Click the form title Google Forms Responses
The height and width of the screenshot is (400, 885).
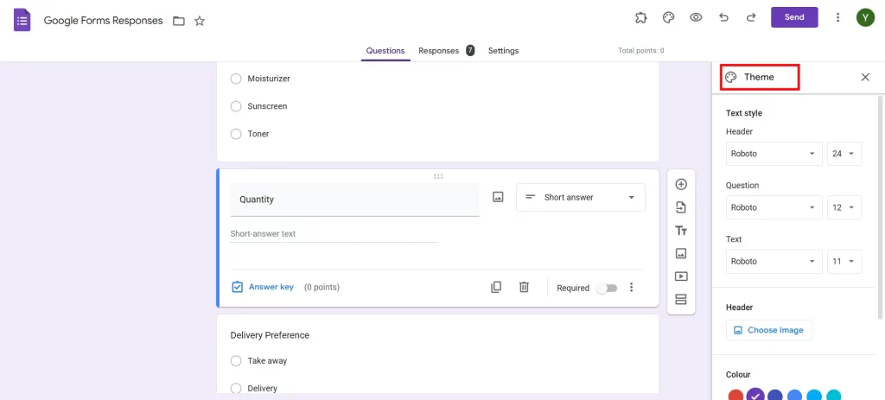(104, 21)
